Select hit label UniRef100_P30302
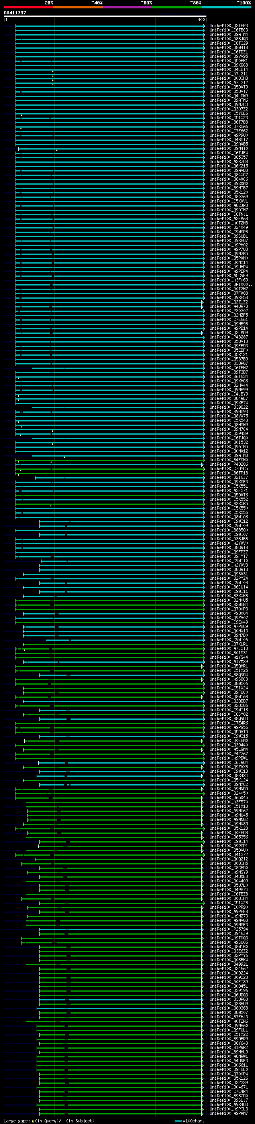 click(x=229, y=311)
